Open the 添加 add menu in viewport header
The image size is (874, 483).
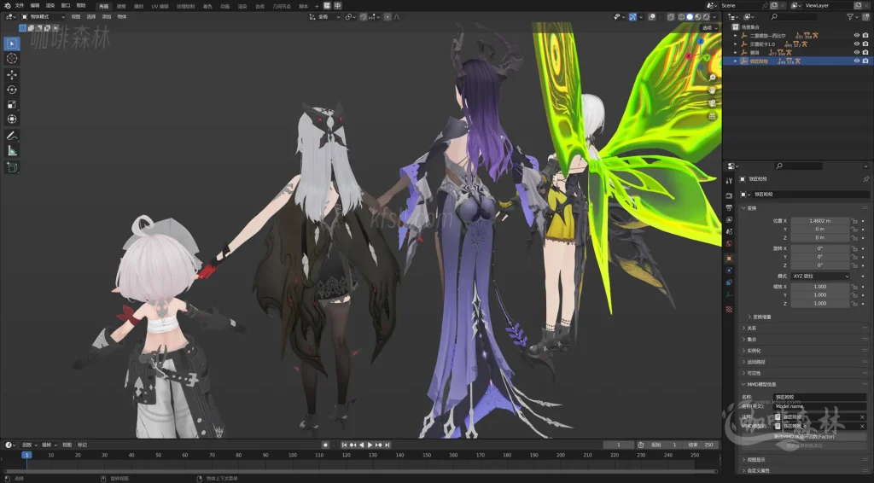[107, 17]
